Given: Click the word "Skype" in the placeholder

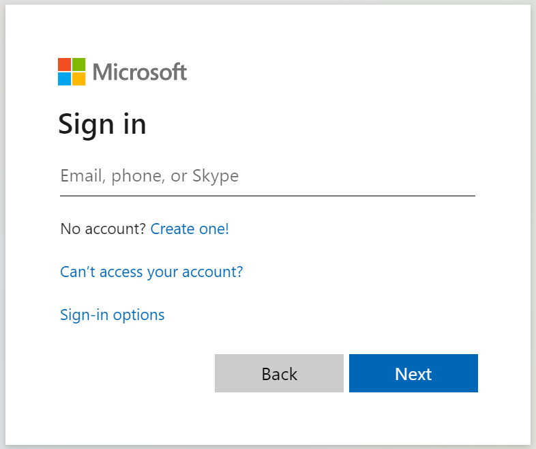Looking at the screenshot, I should 215,176.
